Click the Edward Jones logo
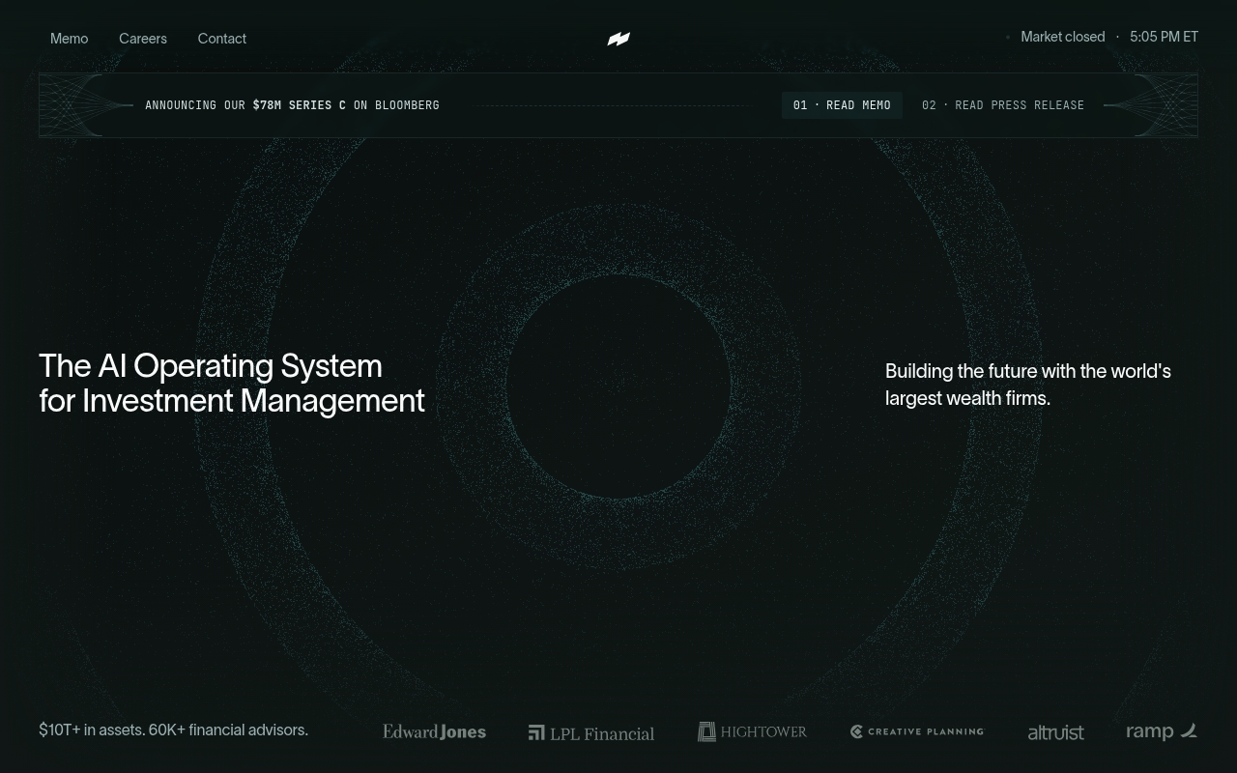 click(x=434, y=731)
